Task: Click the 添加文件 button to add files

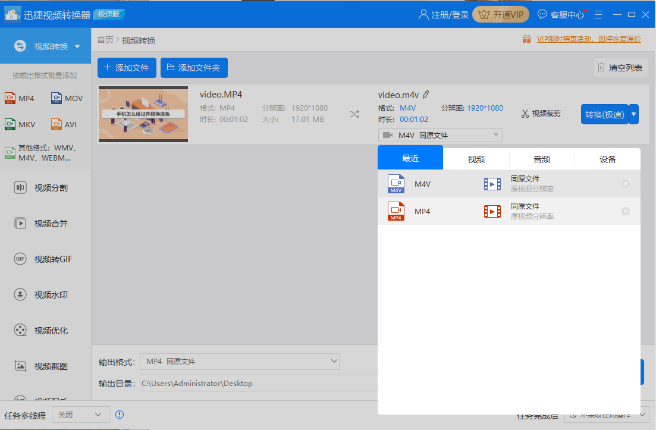Action: pos(127,67)
